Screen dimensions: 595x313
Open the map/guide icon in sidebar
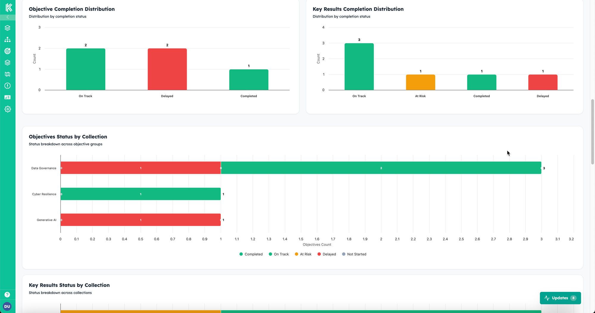(x=7, y=74)
